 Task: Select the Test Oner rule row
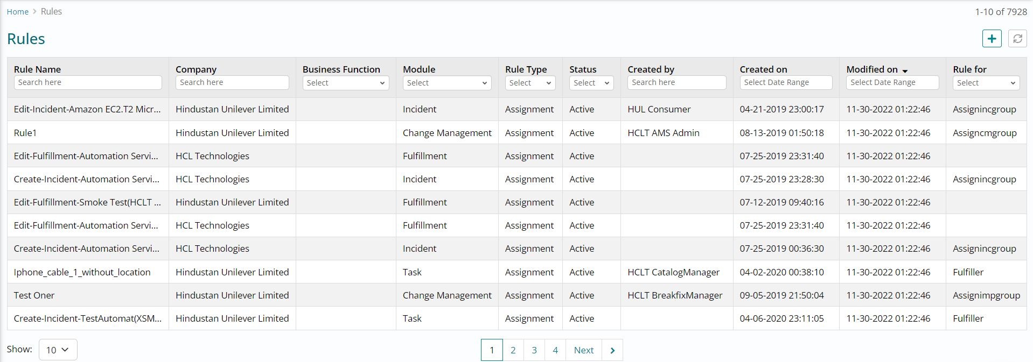(34, 295)
